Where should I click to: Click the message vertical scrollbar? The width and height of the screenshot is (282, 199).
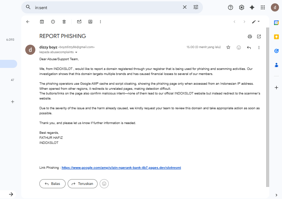pos(268,107)
